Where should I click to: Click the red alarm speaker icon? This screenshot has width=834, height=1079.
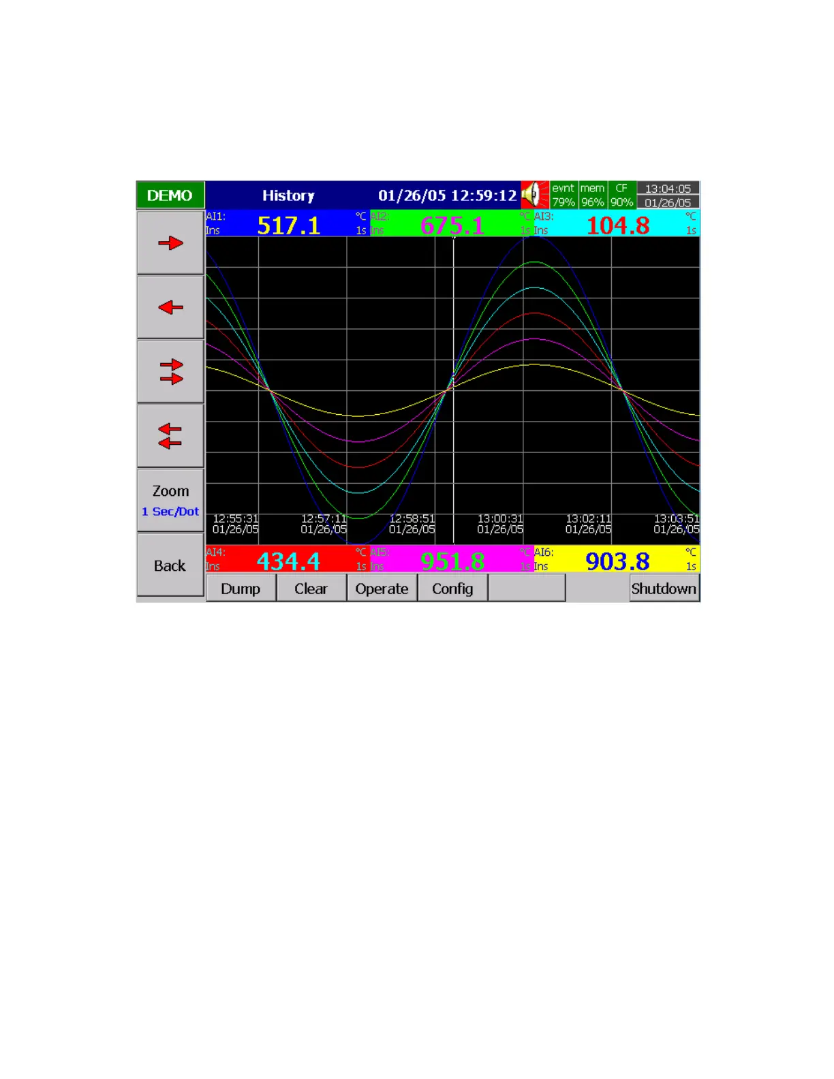click(x=535, y=195)
